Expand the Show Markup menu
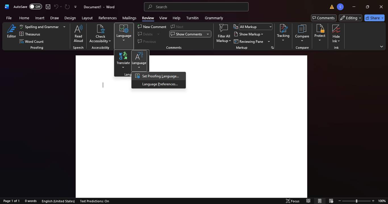The height and width of the screenshot is (204, 388). tap(249, 34)
